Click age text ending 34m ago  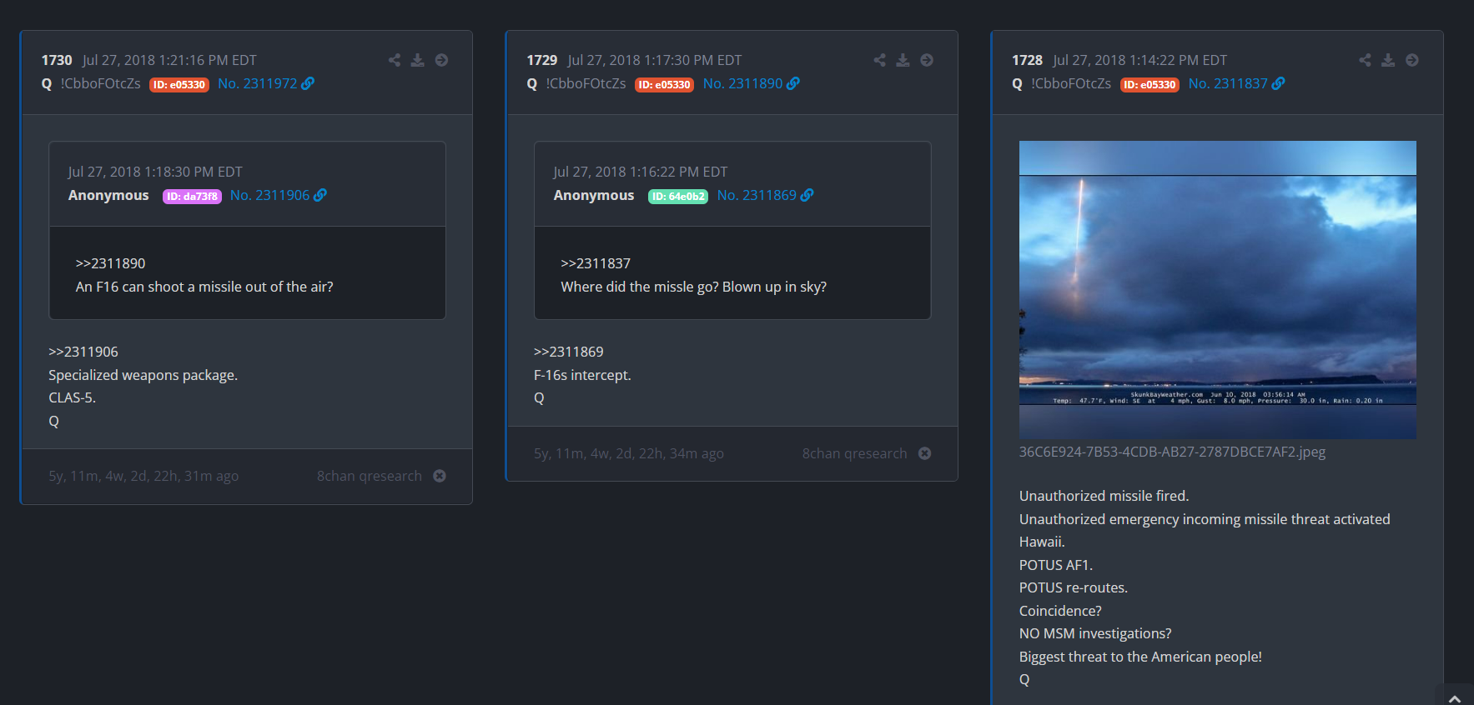pyautogui.click(x=629, y=453)
